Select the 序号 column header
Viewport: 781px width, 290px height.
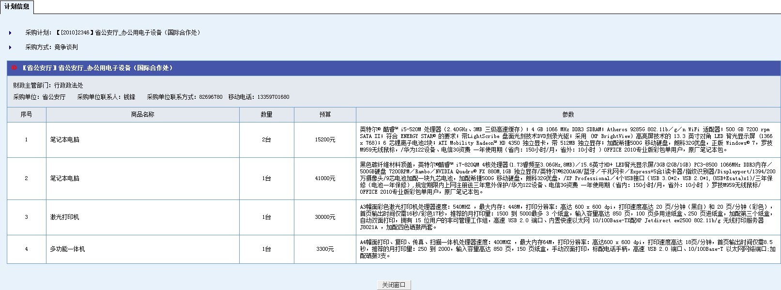coord(27,115)
